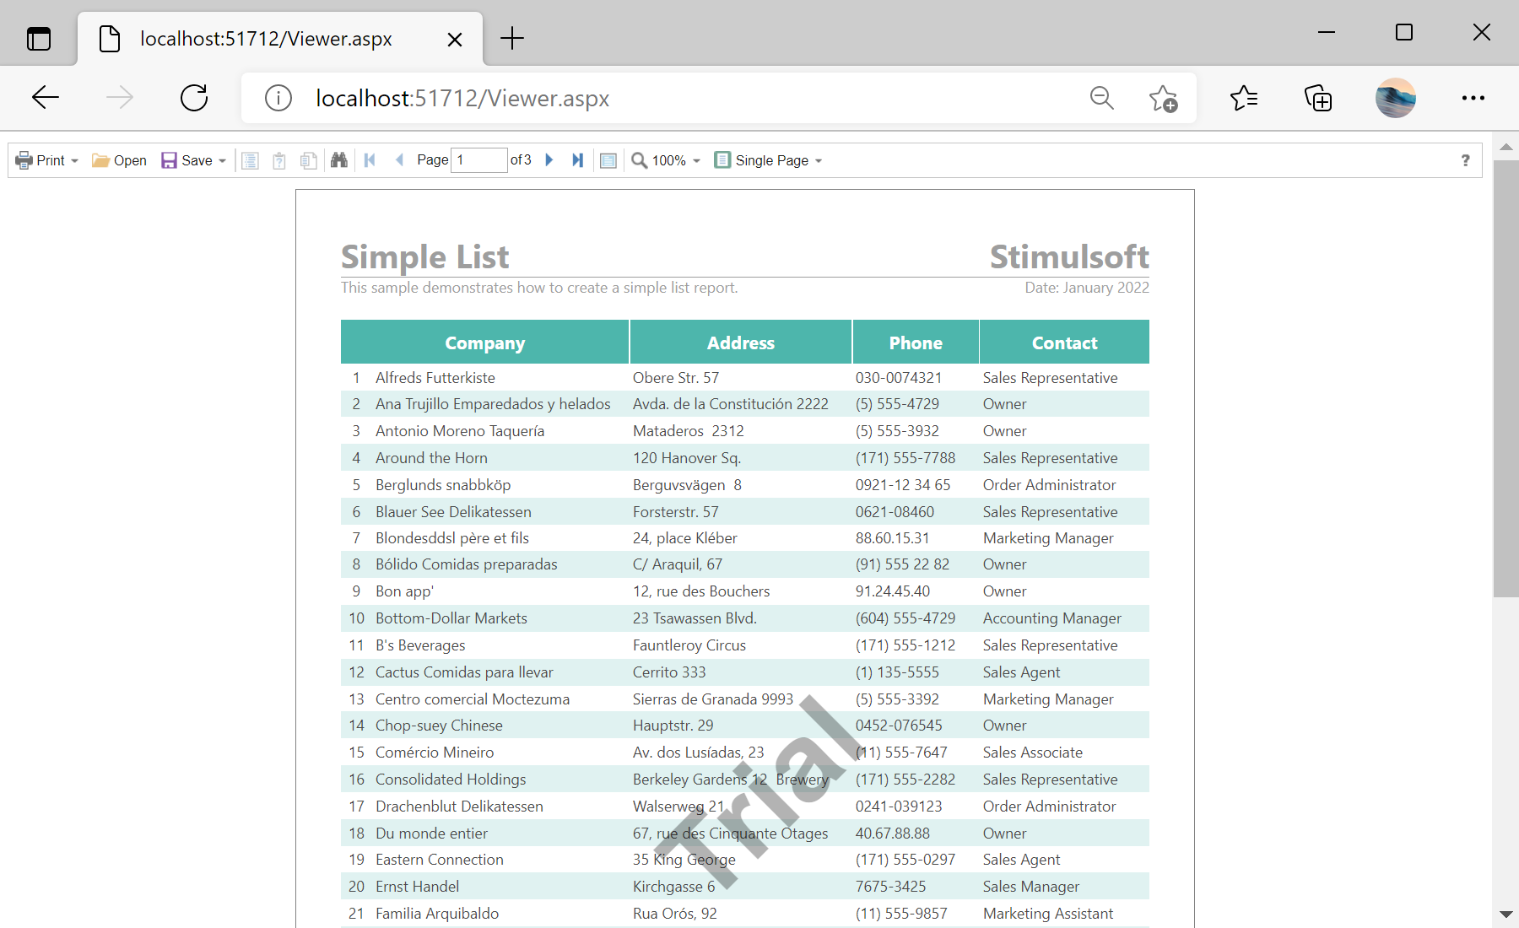Viewport: 1519px width, 928px height.
Task: Click the Address column header
Action: coord(741,343)
